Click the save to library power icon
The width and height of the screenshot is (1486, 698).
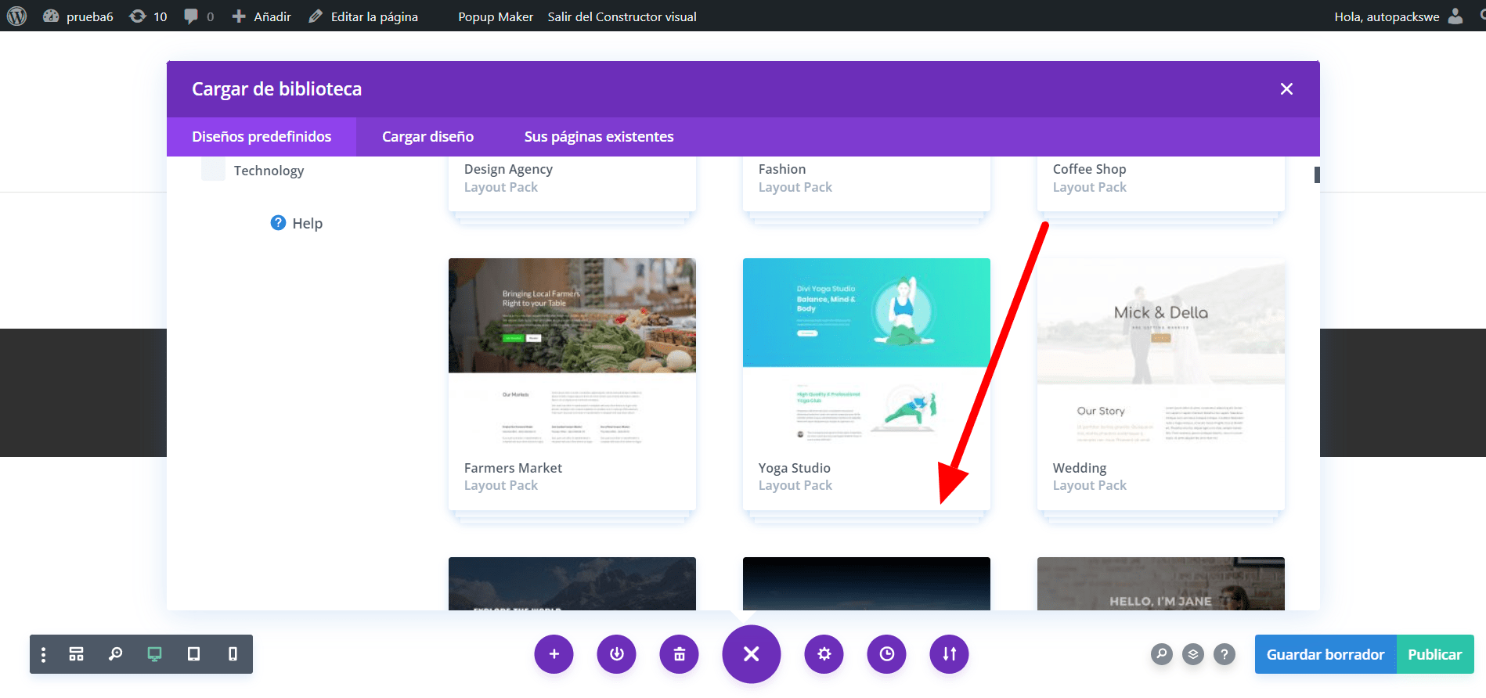[x=617, y=654]
